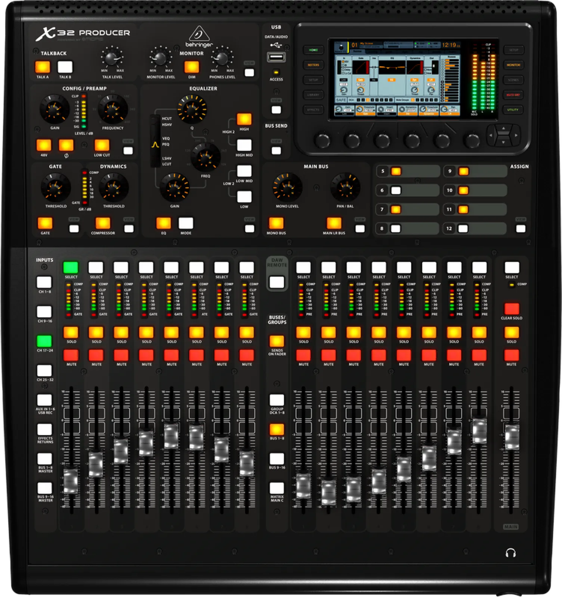
Task: Toggle the Mono Bus assignment
Action: 276,223
